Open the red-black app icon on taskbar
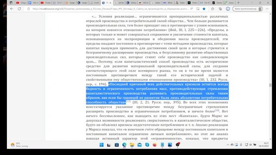Screen dimensions: 276x155 pos(178,145)
